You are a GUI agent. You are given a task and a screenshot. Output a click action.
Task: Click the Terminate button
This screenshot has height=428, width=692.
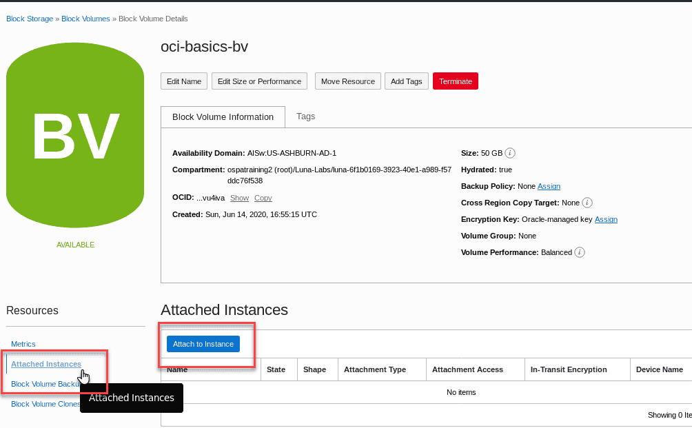click(x=455, y=81)
